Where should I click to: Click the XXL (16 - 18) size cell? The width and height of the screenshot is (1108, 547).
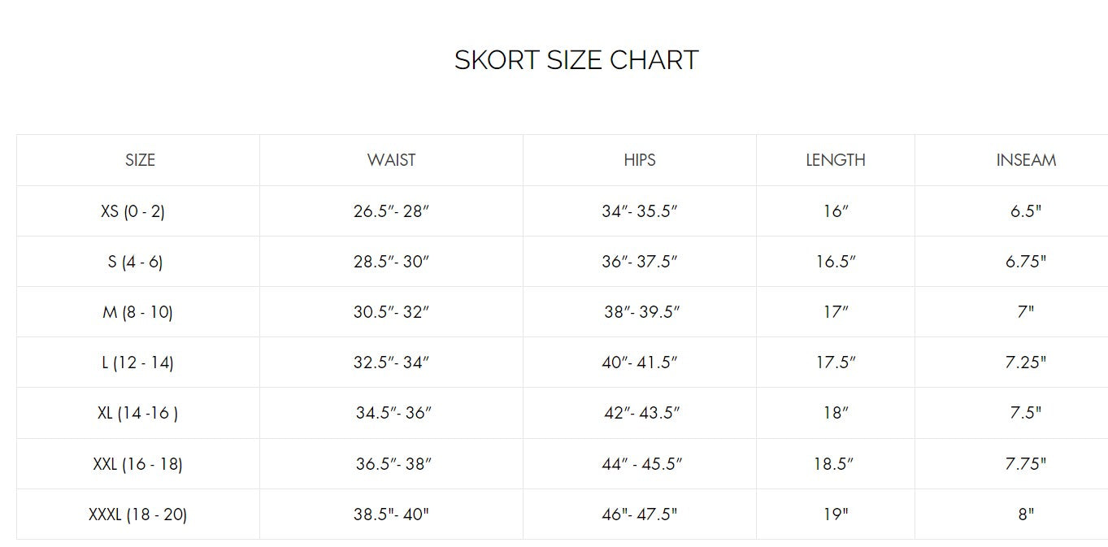pos(137,464)
